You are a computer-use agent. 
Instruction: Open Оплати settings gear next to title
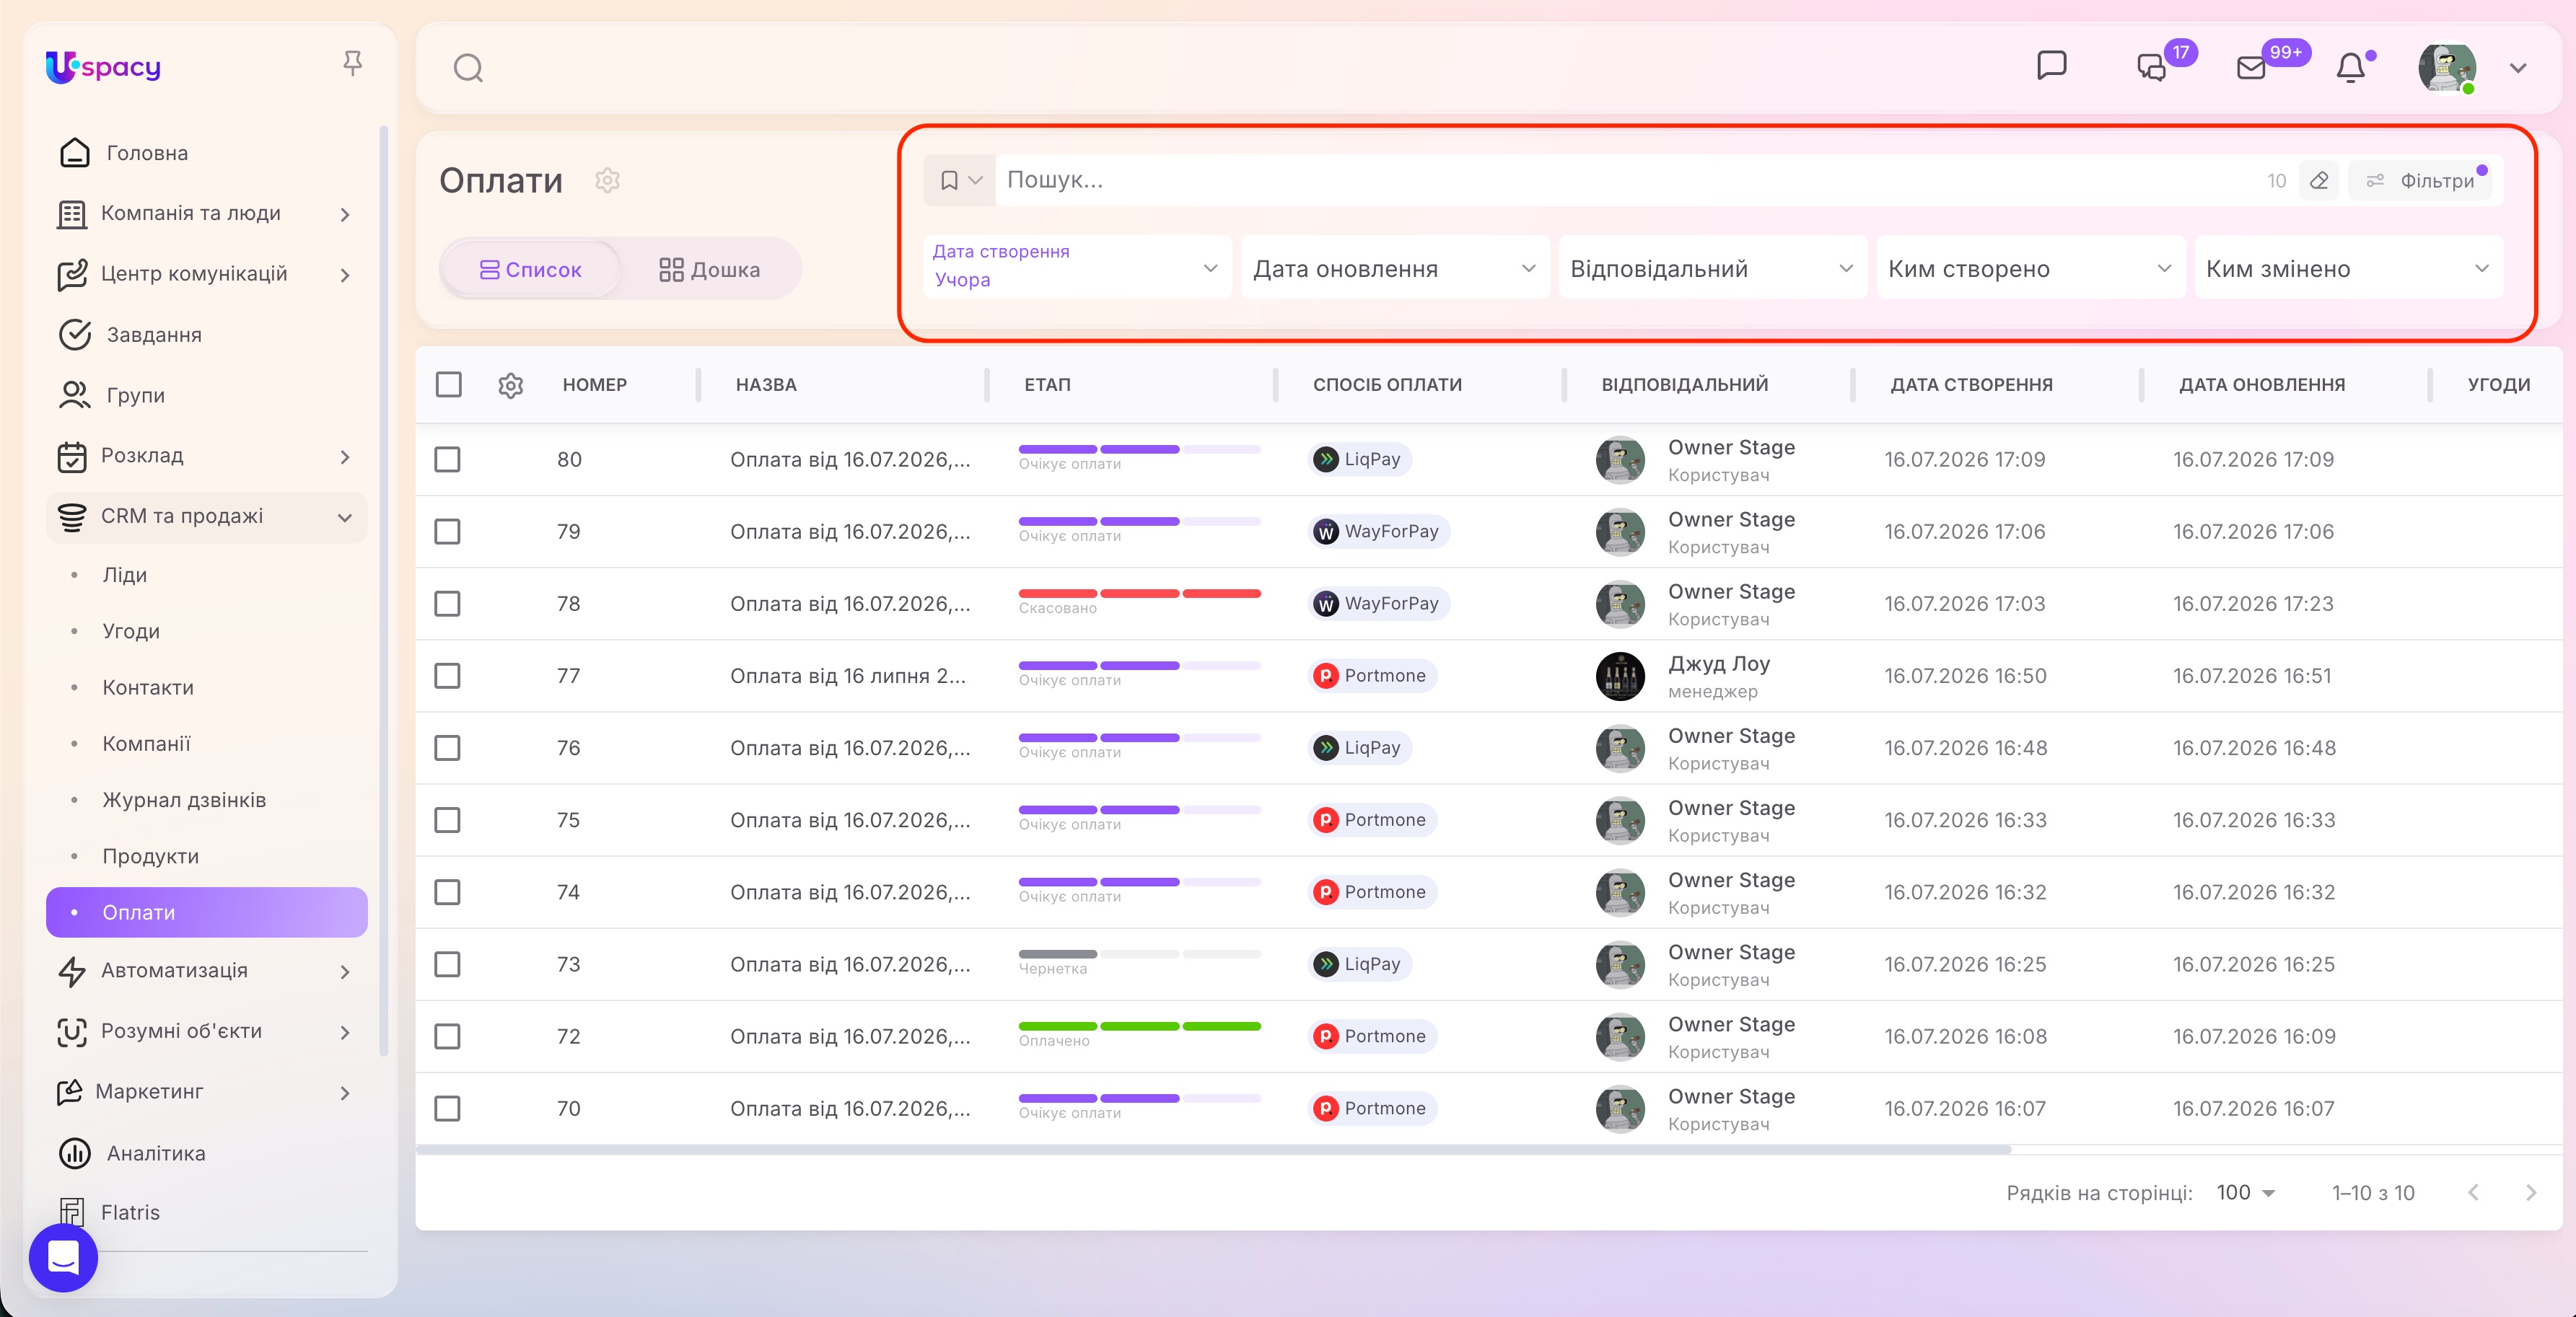click(607, 180)
